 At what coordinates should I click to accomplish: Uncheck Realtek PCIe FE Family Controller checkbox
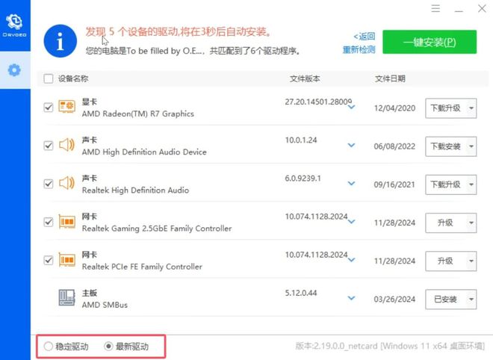click(49, 261)
